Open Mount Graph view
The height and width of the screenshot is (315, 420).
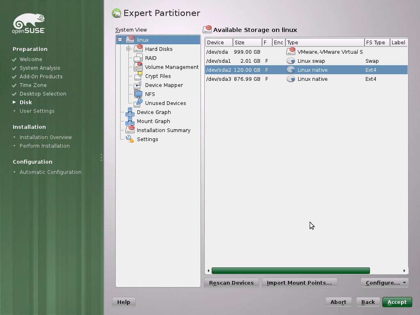153,121
